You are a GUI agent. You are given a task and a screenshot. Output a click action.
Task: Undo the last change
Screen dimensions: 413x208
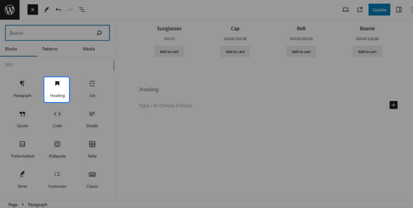[58, 10]
